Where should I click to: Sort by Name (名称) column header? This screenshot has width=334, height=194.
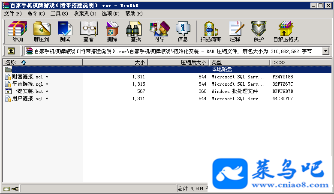(x=42, y=63)
